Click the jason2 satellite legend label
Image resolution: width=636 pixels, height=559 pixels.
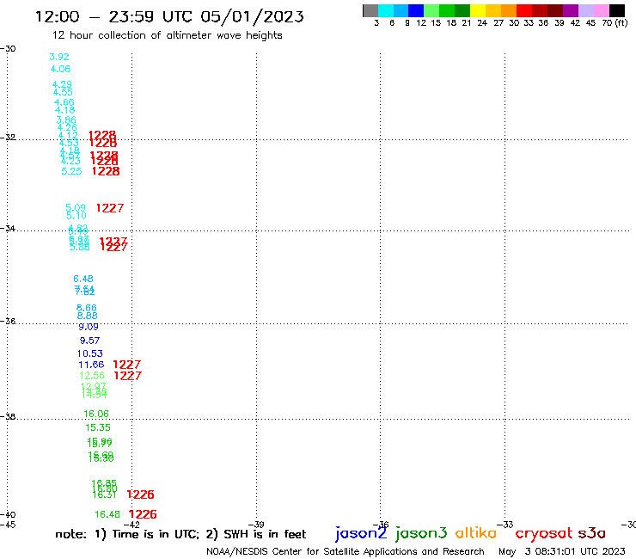pyautogui.click(x=361, y=533)
